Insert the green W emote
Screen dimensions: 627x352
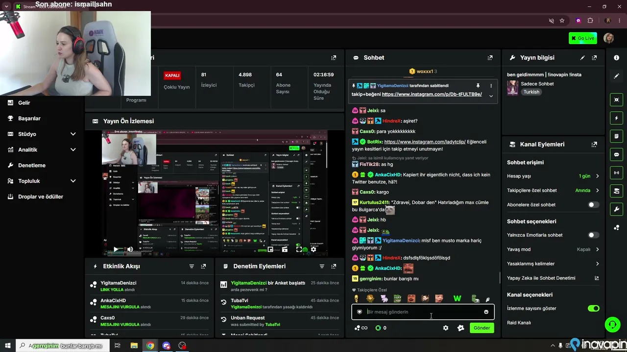point(457,299)
